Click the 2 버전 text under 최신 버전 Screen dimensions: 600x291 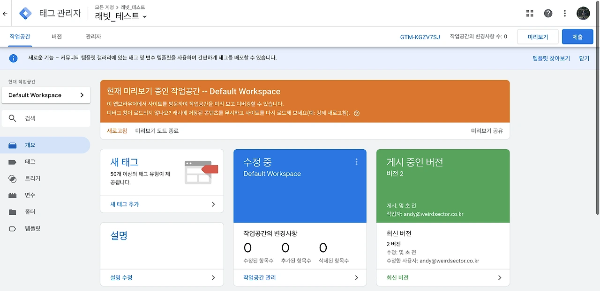[x=394, y=244]
